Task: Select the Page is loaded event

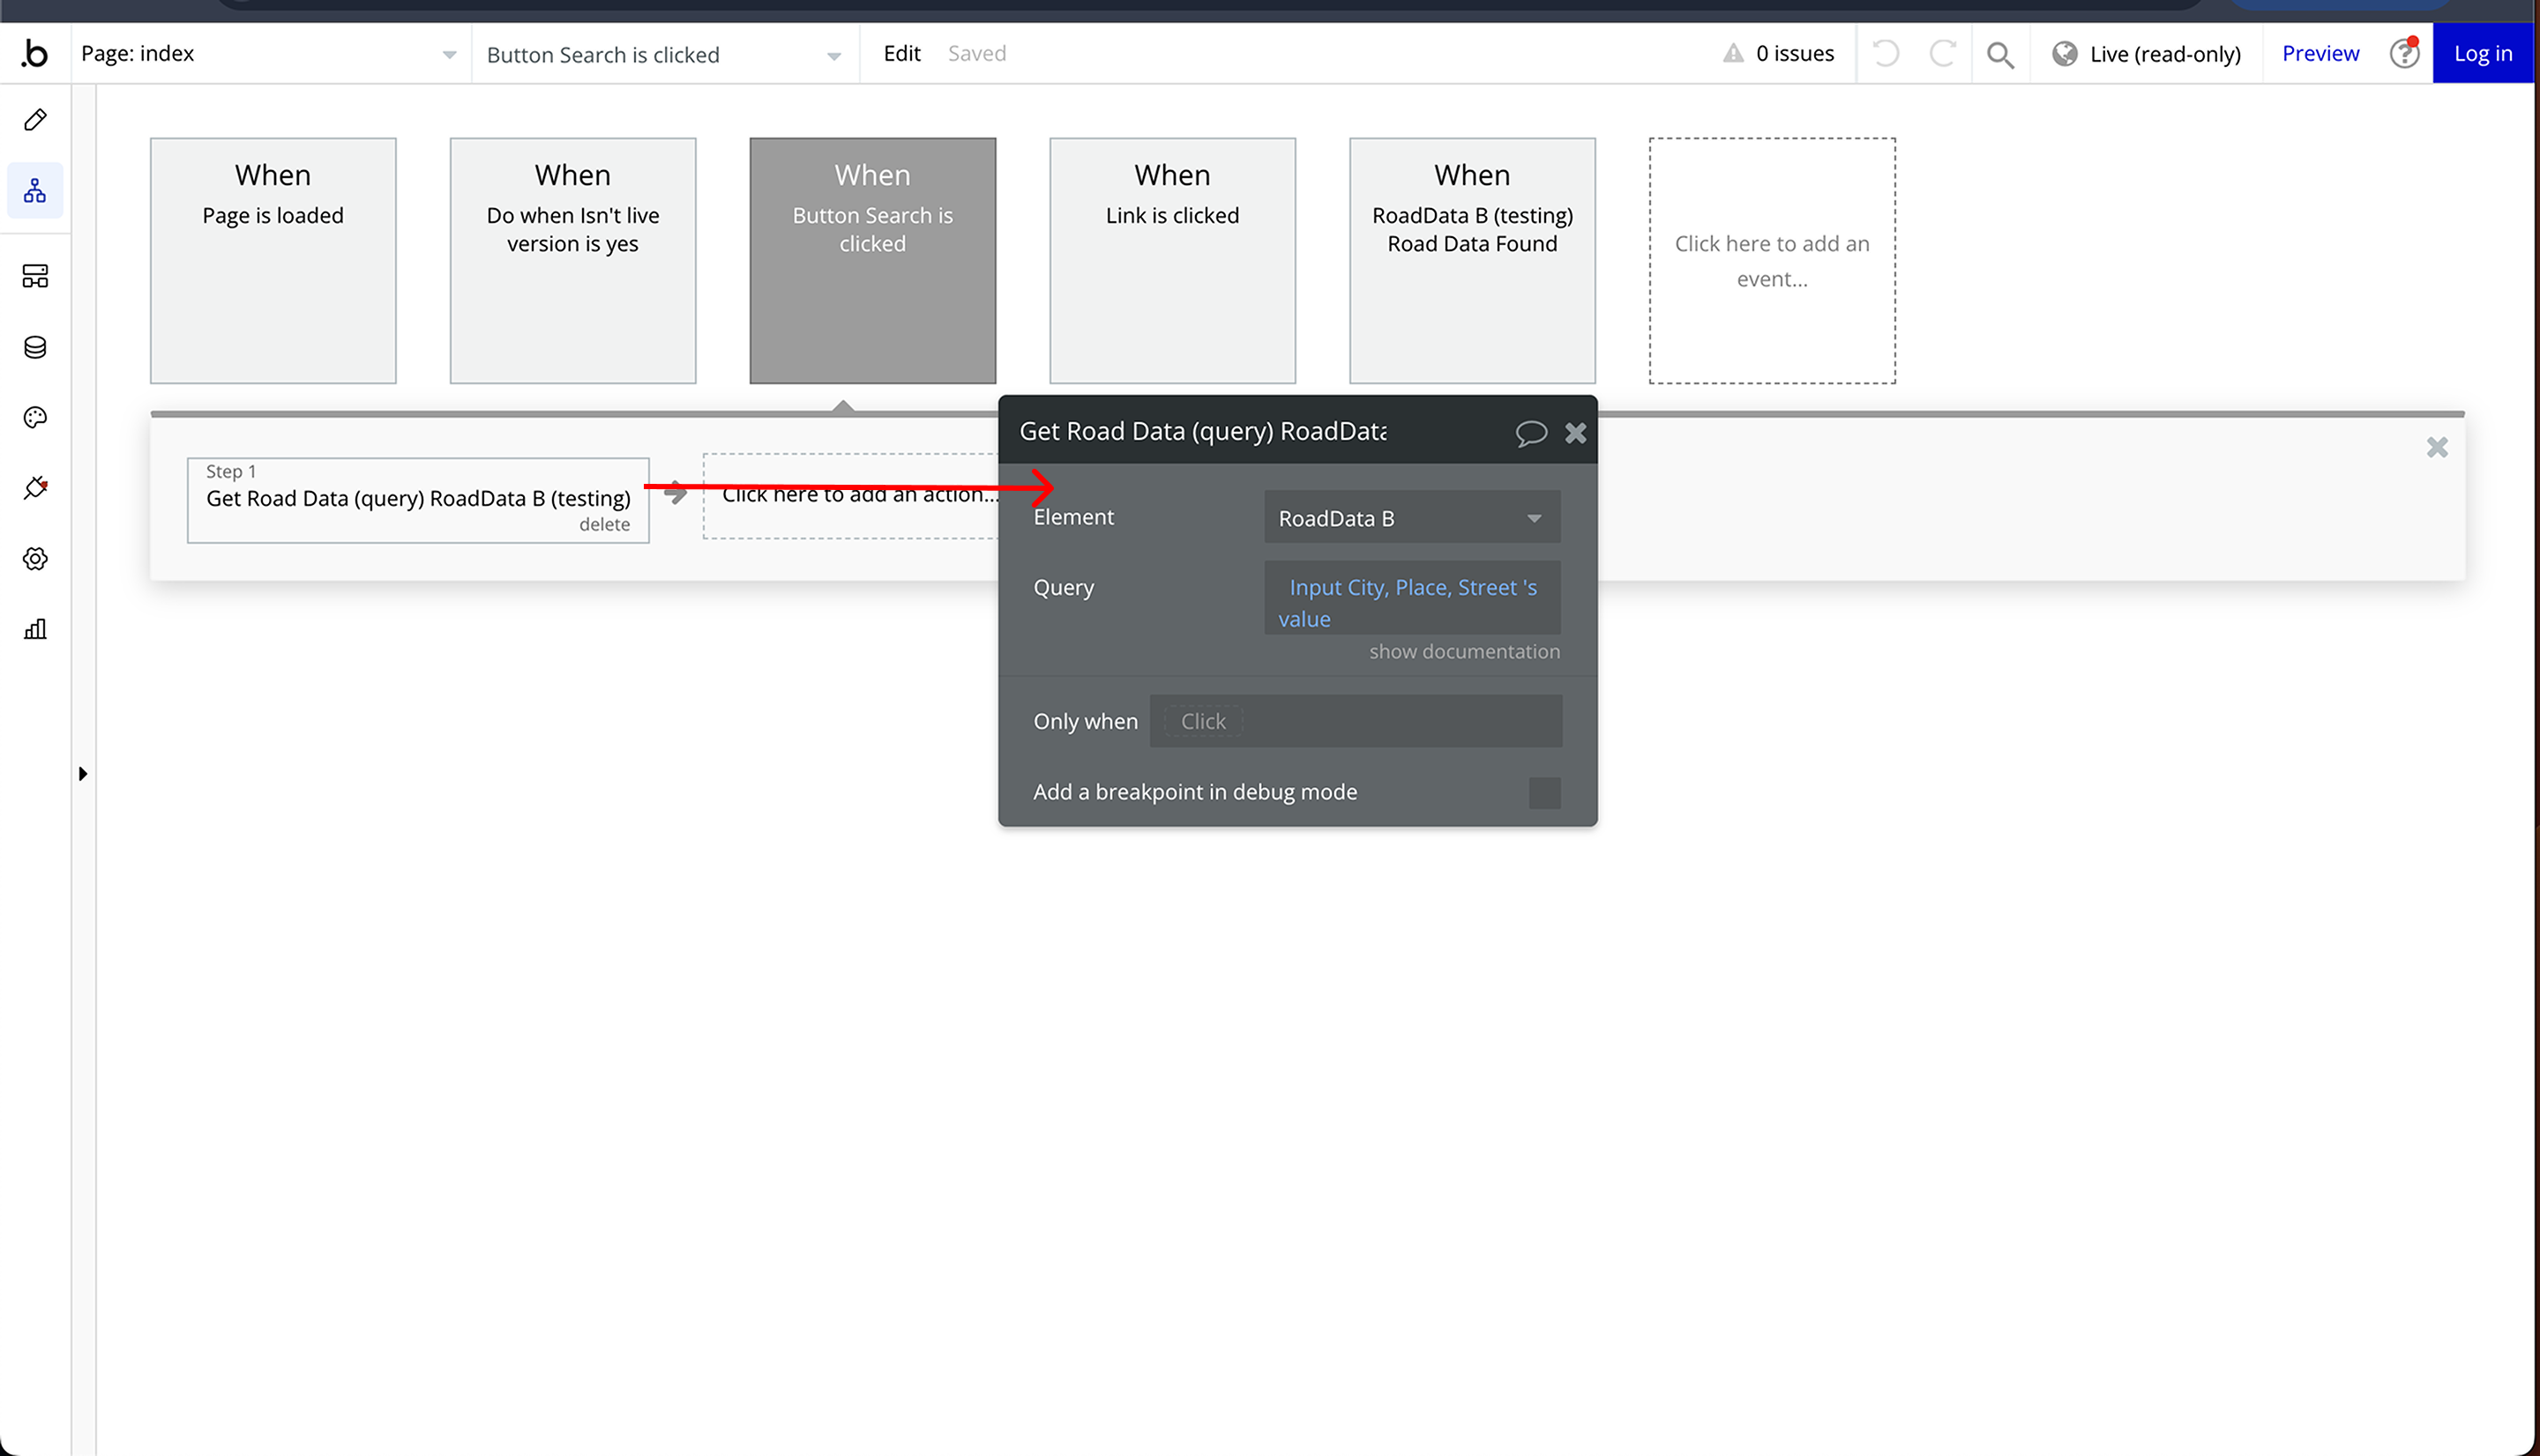Action: (273, 261)
